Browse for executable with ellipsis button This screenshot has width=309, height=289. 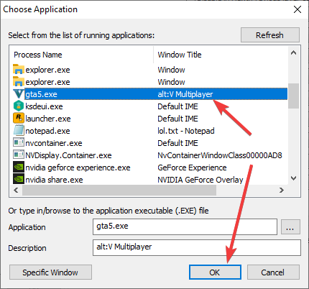coord(290,226)
